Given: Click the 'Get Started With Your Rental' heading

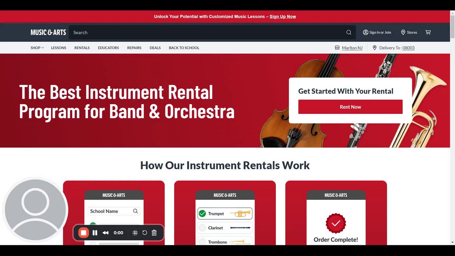Looking at the screenshot, I should pos(346,91).
